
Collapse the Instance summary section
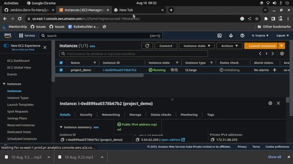pos(61,127)
